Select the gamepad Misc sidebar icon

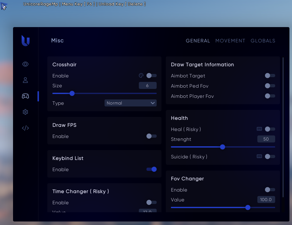tap(25, 96)
